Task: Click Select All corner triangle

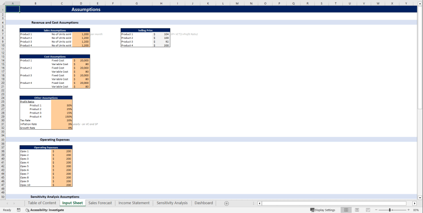Action: tap(3, 4)
